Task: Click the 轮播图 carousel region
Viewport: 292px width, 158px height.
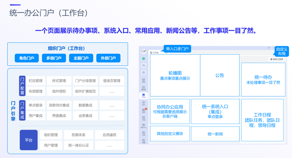Action: (x=174, y=75)
